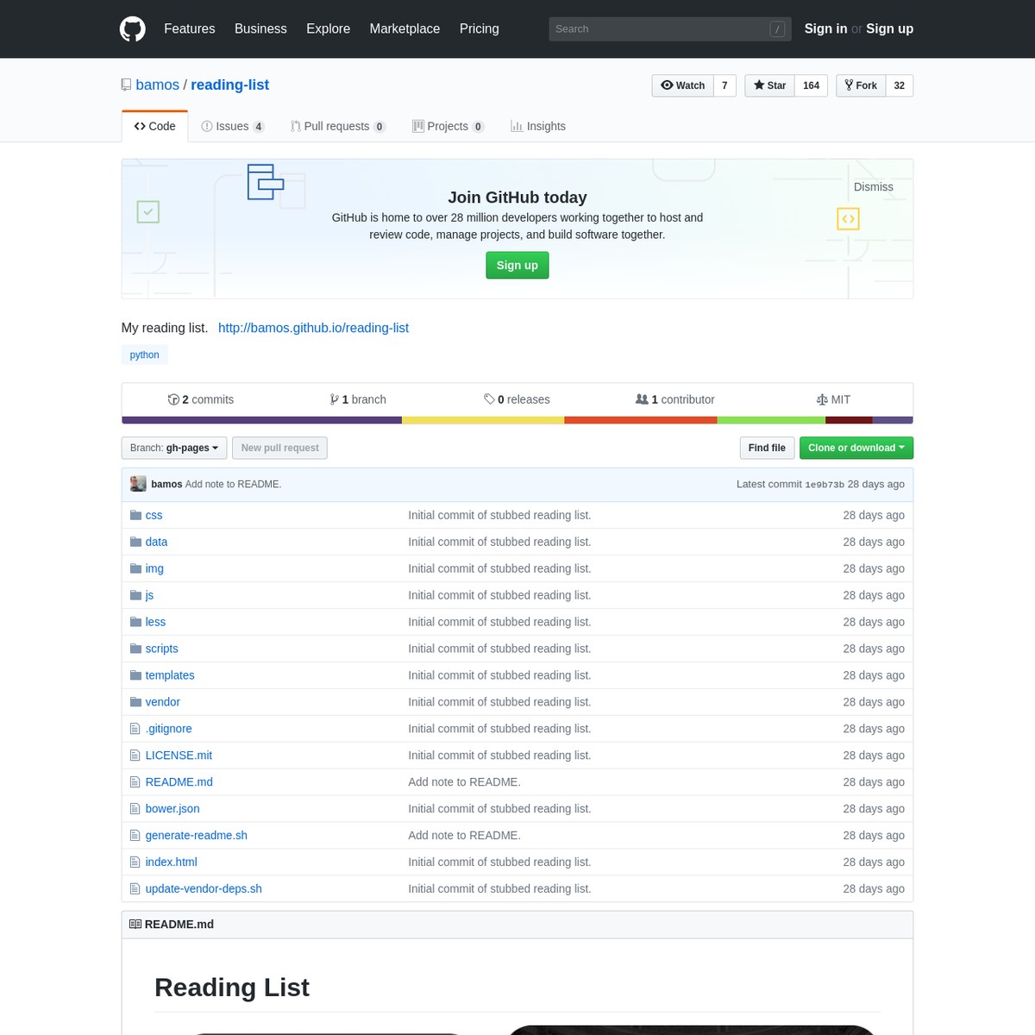Open Pricing in the top navigation
The width and height of the screenshot is (1035, 1035).
point(480,28)
